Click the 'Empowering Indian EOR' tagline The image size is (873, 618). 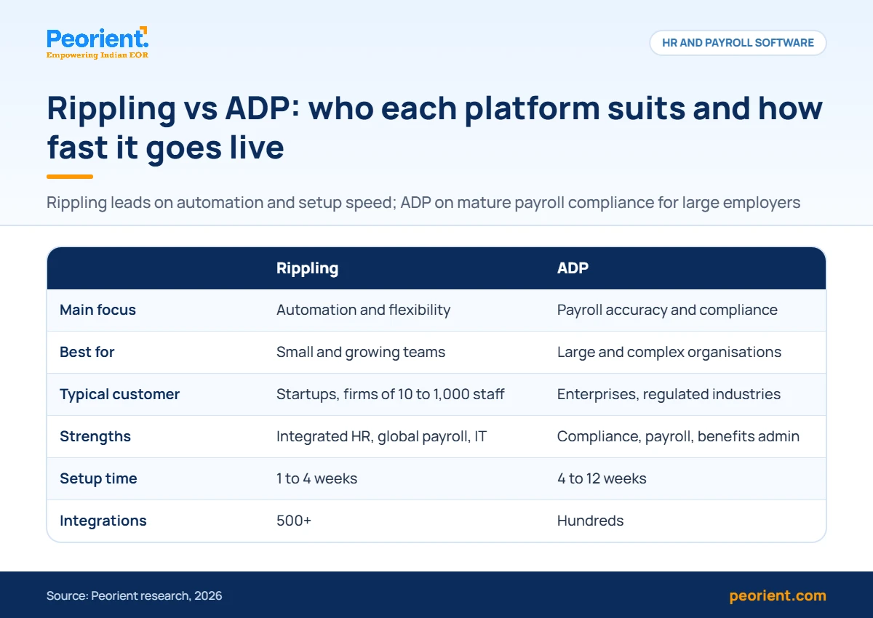coord(97,55)
